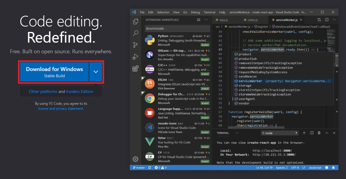Click split terminal icon
Viewport: 346px width, 179px height.
pos(312,133)
